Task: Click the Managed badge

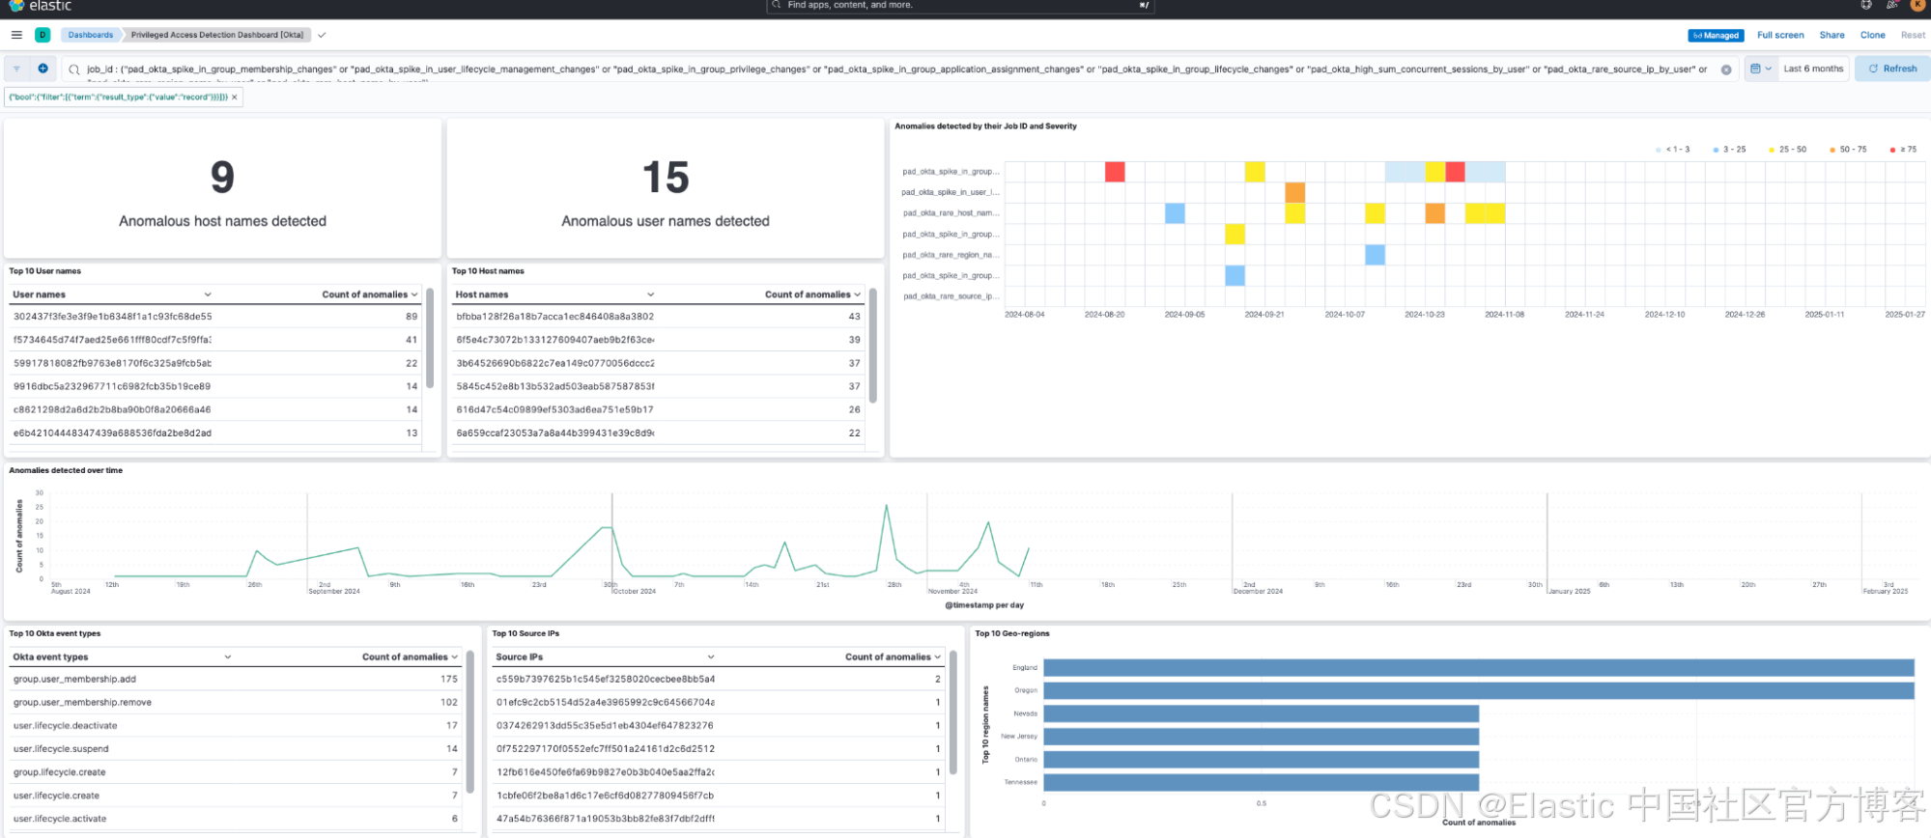Action: click(1716, 36)
